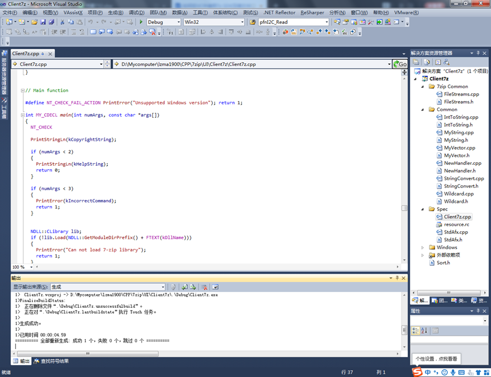The image size is (491, 377).
Task: Click the file path navigation field
Action: [x=252, y=64]
